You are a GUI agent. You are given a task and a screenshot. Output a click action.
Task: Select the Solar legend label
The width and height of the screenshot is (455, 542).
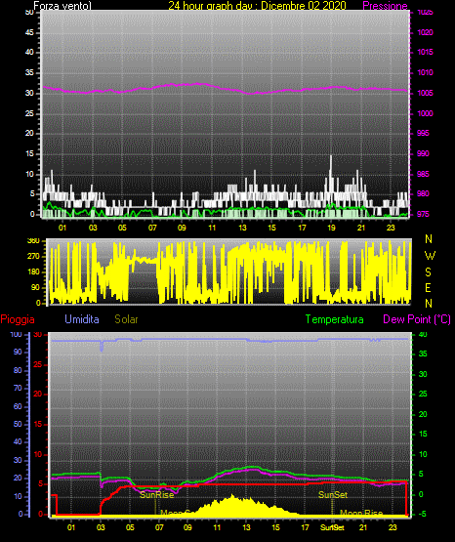[127, 319]
